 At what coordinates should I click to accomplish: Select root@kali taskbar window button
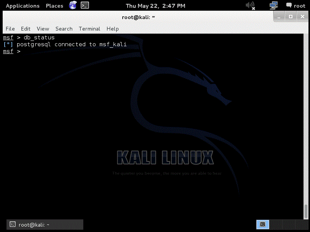point(45,225)
